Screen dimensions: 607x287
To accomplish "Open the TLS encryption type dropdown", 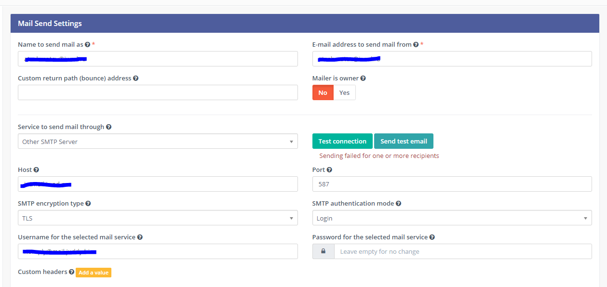I will [158, 218].
